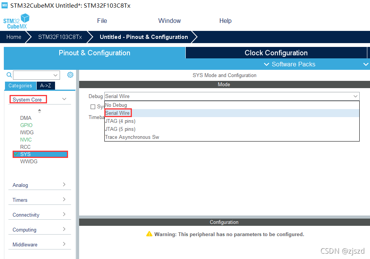Expand the Software Packs menu

tap(289, 64)
